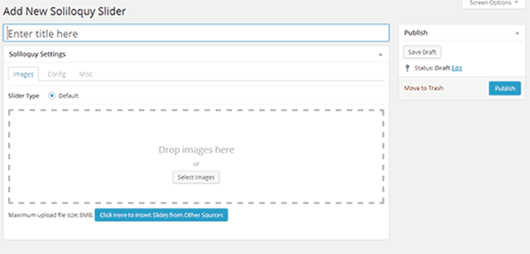Click the Publish panel title

416,32
